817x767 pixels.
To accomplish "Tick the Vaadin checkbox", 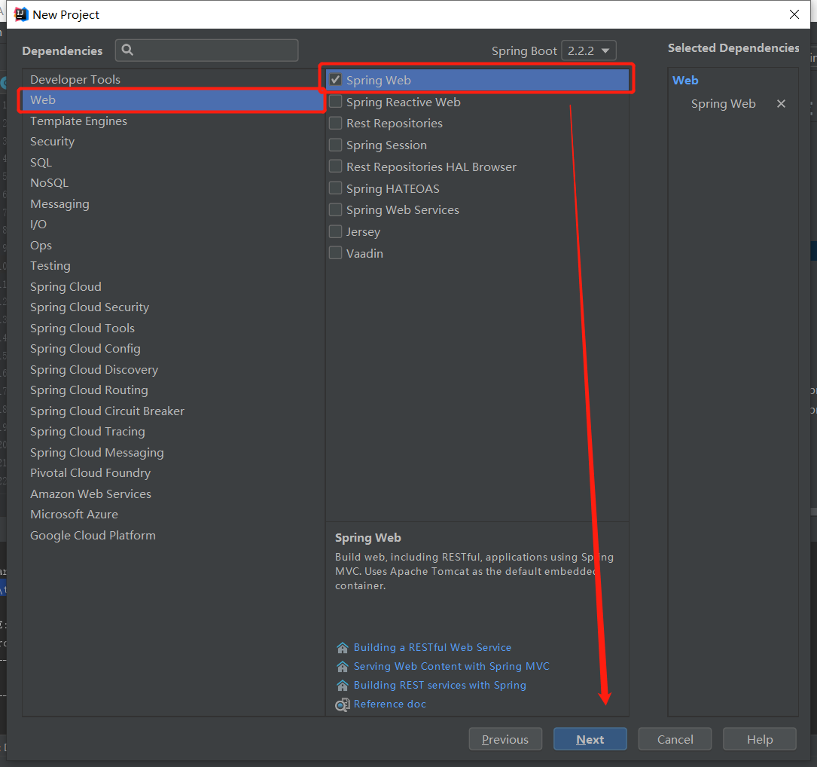I will click(336, 253).
